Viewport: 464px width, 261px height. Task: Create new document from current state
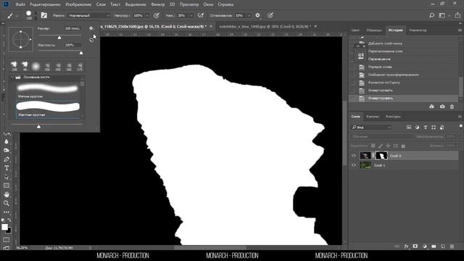pos(431,107)
